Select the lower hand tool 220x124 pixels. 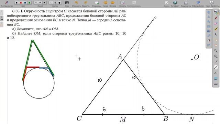216,45
